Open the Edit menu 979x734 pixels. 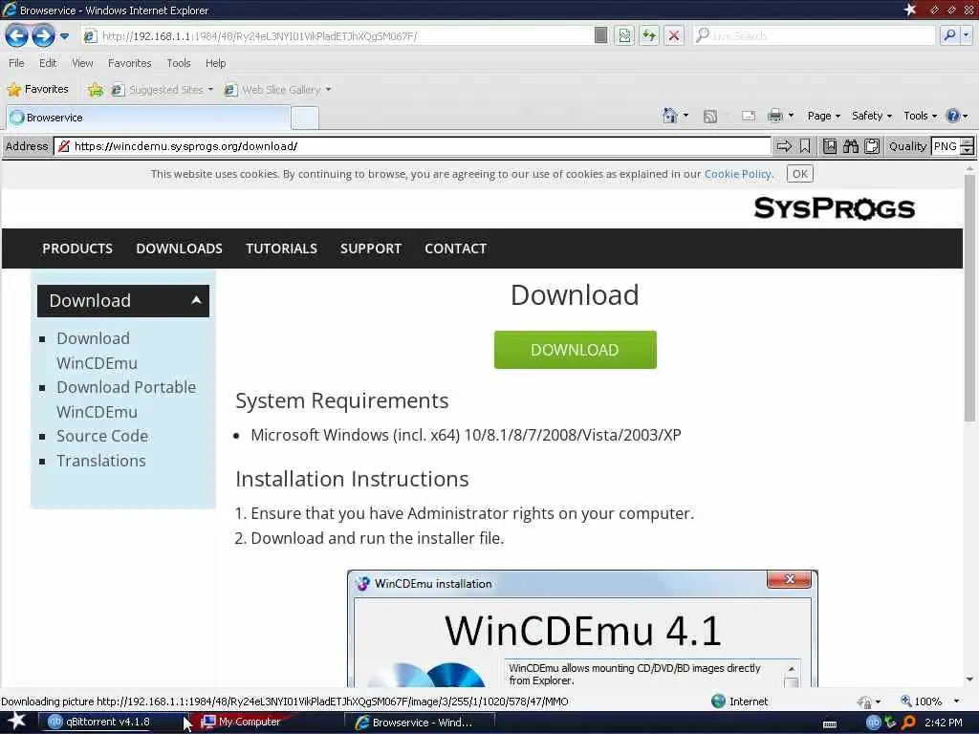point(48,63)
